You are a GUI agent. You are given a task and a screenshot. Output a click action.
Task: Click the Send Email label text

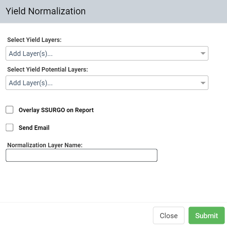34,128
